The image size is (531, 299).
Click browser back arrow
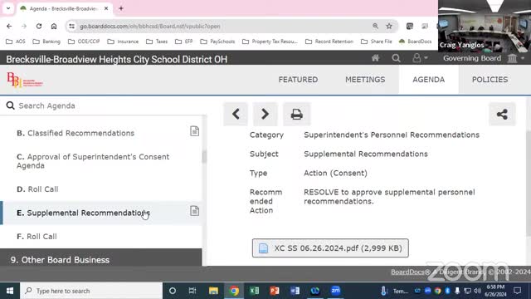[9, 26]
